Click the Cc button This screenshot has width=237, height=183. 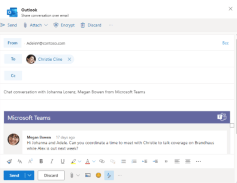coord(13,75)
